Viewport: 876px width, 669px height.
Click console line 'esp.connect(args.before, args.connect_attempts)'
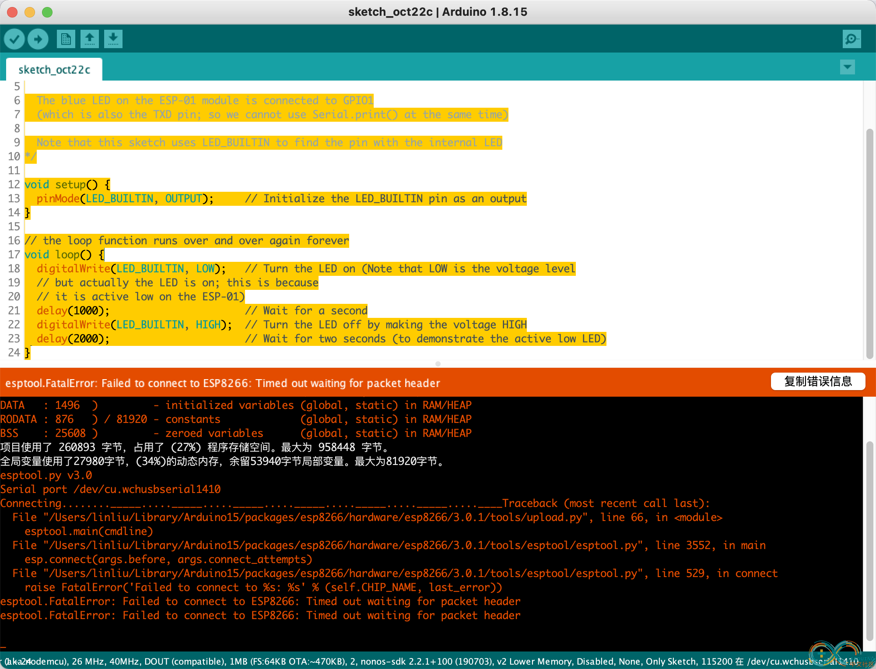(168, 560)
